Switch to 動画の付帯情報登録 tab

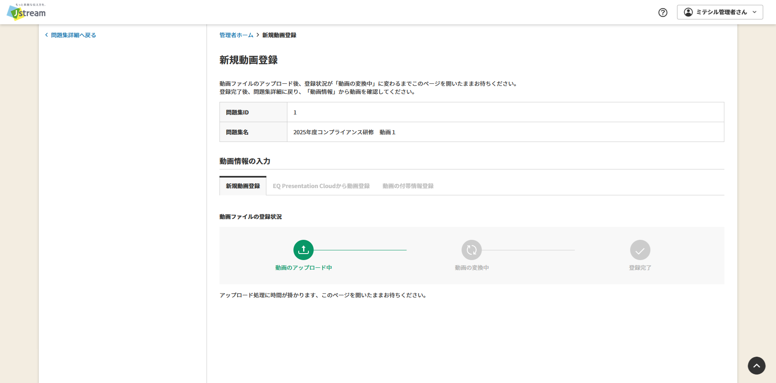[x=408, y=186]
